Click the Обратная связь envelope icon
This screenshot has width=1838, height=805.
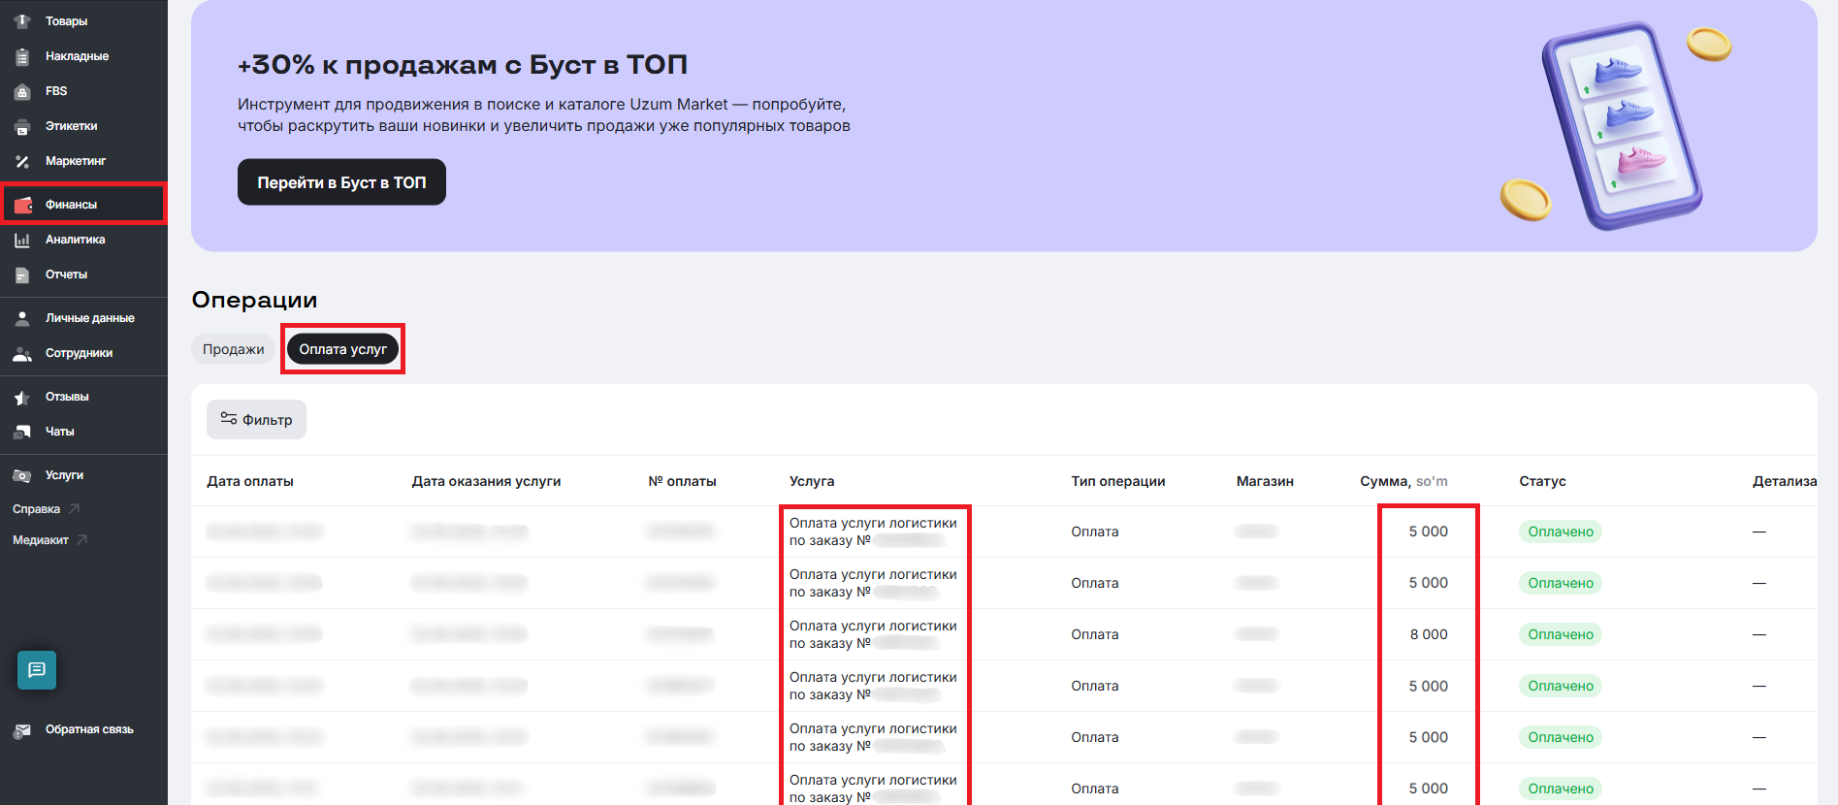point(22,730)
